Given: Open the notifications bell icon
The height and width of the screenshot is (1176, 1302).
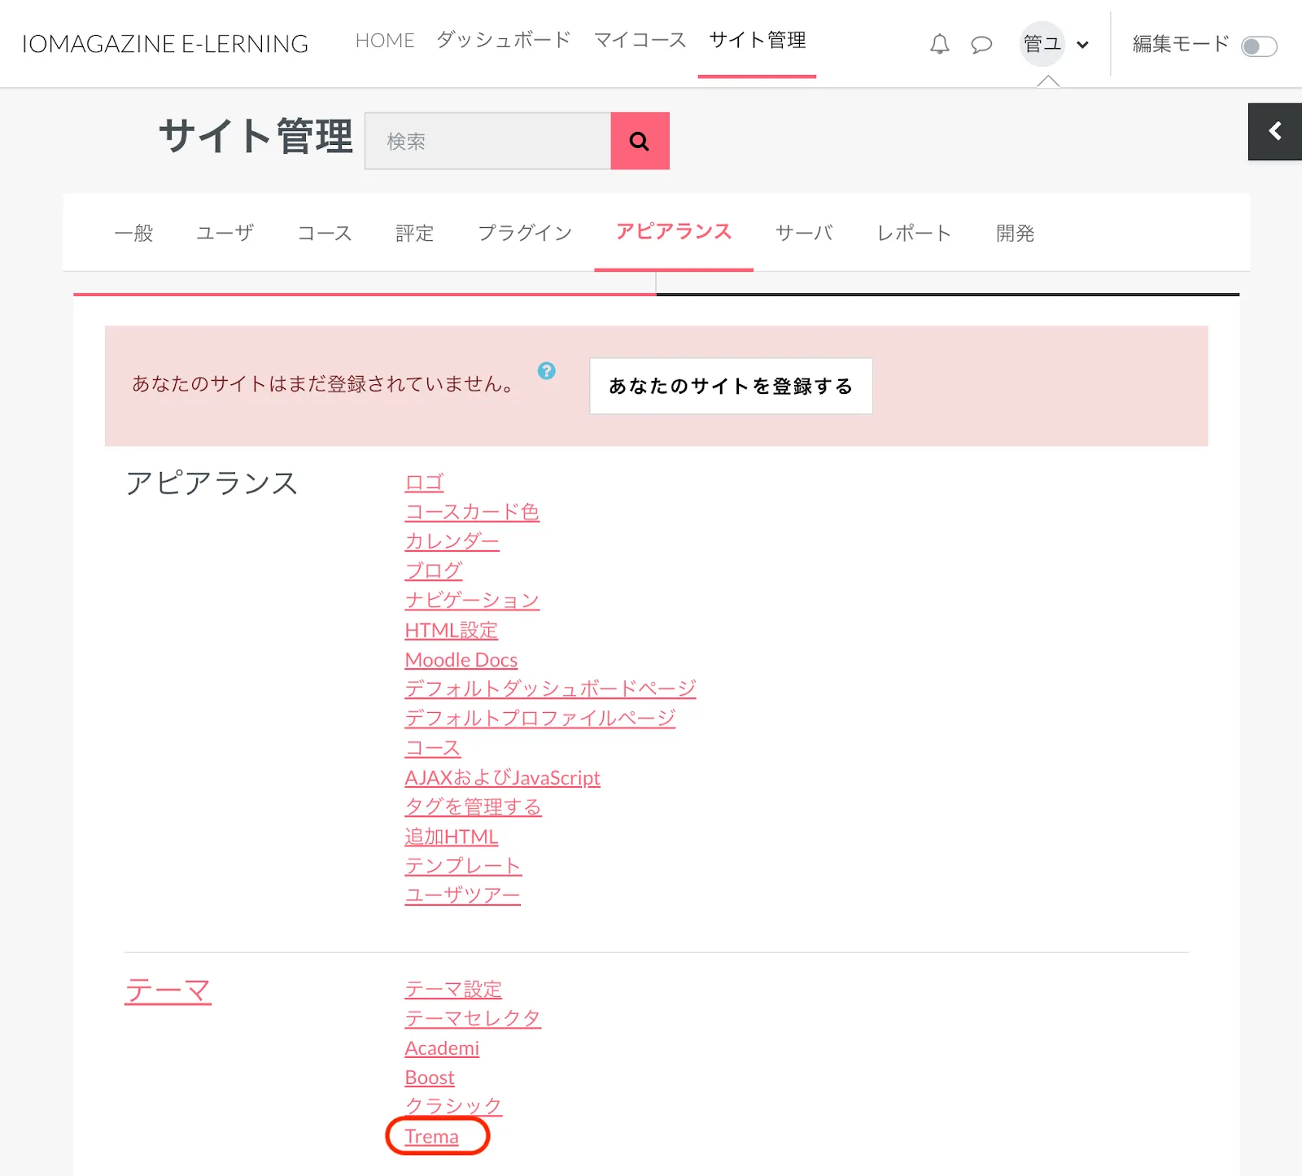Looking at the screenshot, I should click(x=939, y=44).
